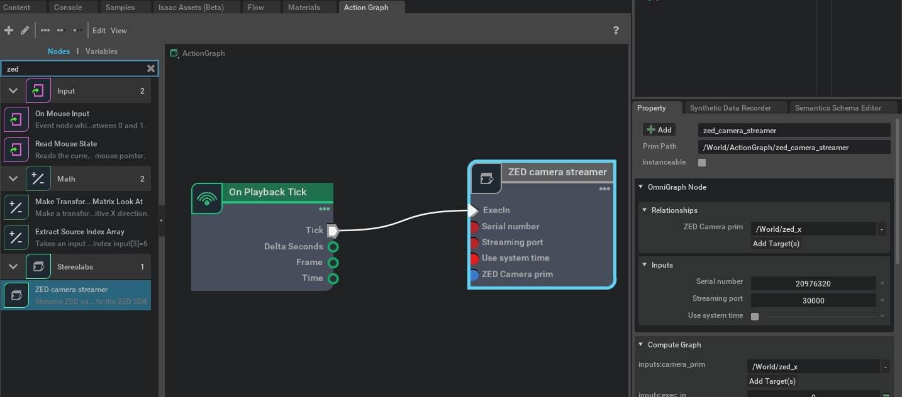Click the Delta Seconds output port
The height and width of the screenshot is (397, 902).
coord(333,246)
